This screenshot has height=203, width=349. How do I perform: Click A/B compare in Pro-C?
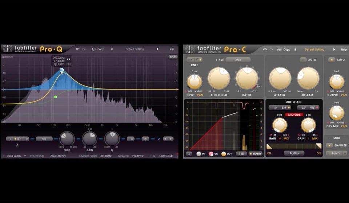[279, 49]
